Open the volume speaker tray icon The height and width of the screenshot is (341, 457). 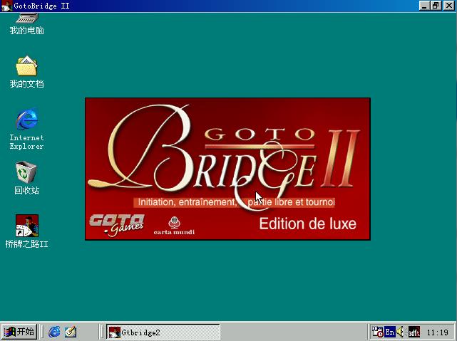[x=401, y=332]
